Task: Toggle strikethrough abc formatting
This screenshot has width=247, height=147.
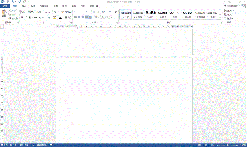Action: [x=36, y=17]
